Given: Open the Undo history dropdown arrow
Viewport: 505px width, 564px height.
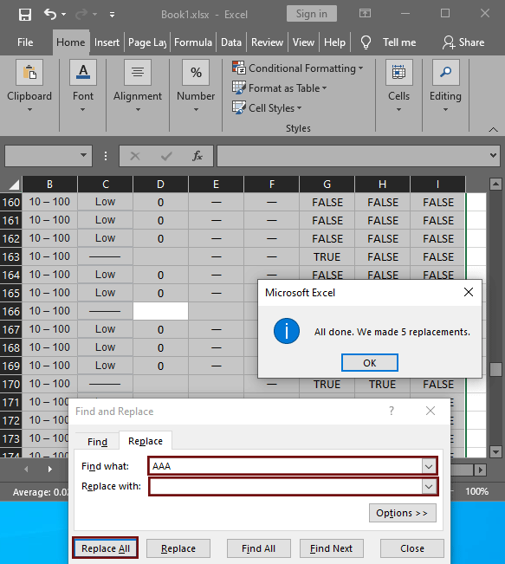Looking at the screenshot, I should point(63,15).
